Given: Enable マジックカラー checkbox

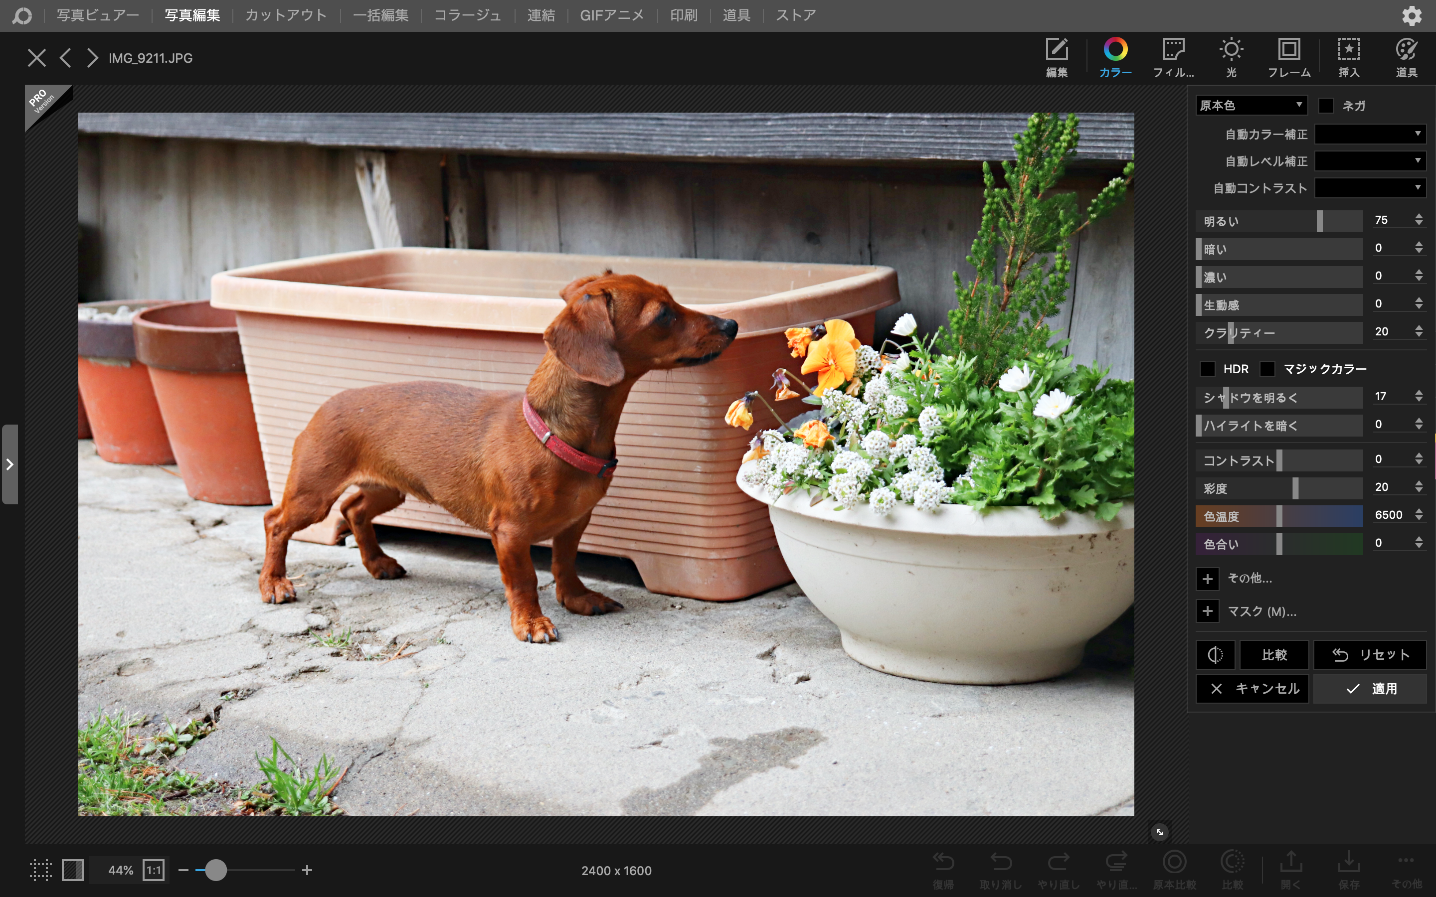Looking at the screenshot, I should 1267,369.
